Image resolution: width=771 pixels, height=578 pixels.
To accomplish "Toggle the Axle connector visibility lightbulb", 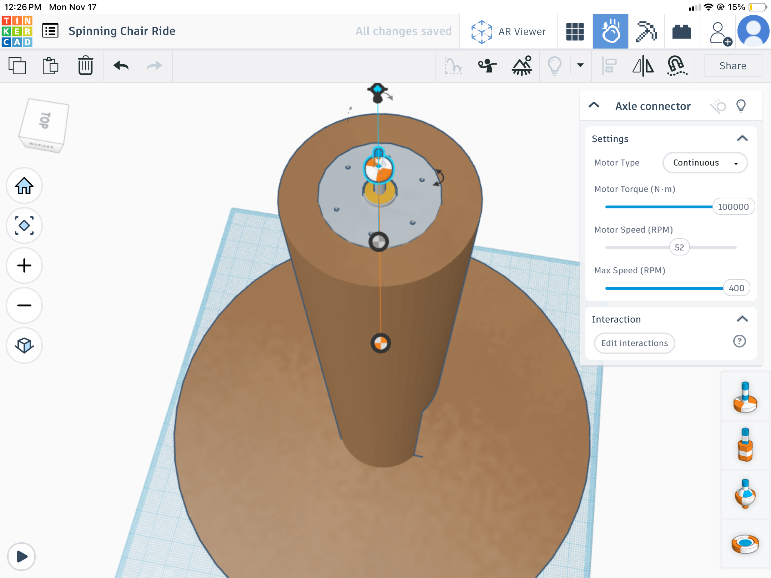I will pyautogui.click(x=741, y=106).
